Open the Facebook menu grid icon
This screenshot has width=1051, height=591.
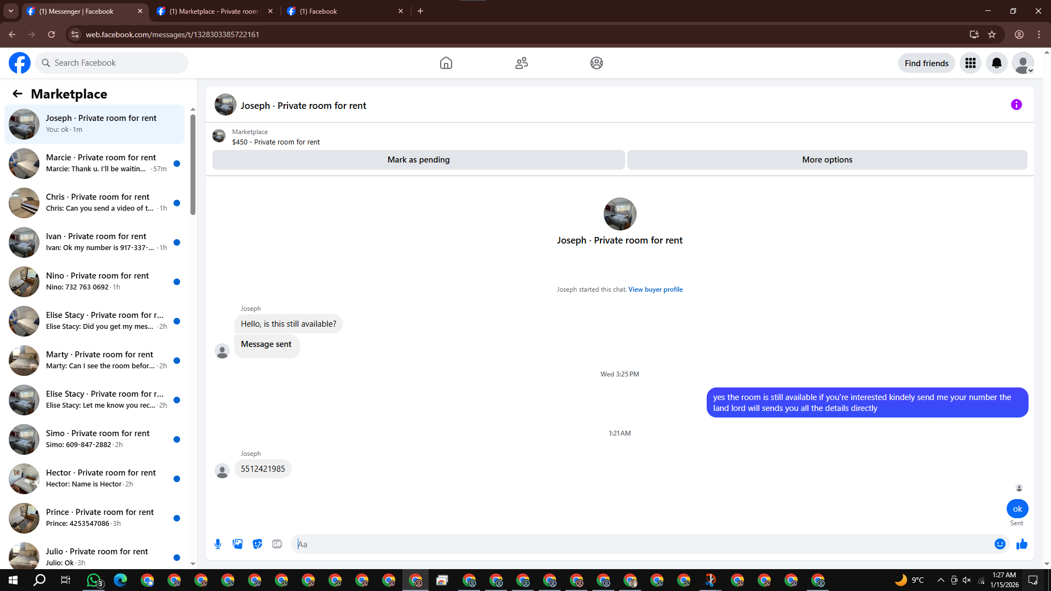(x=970, y=63)
